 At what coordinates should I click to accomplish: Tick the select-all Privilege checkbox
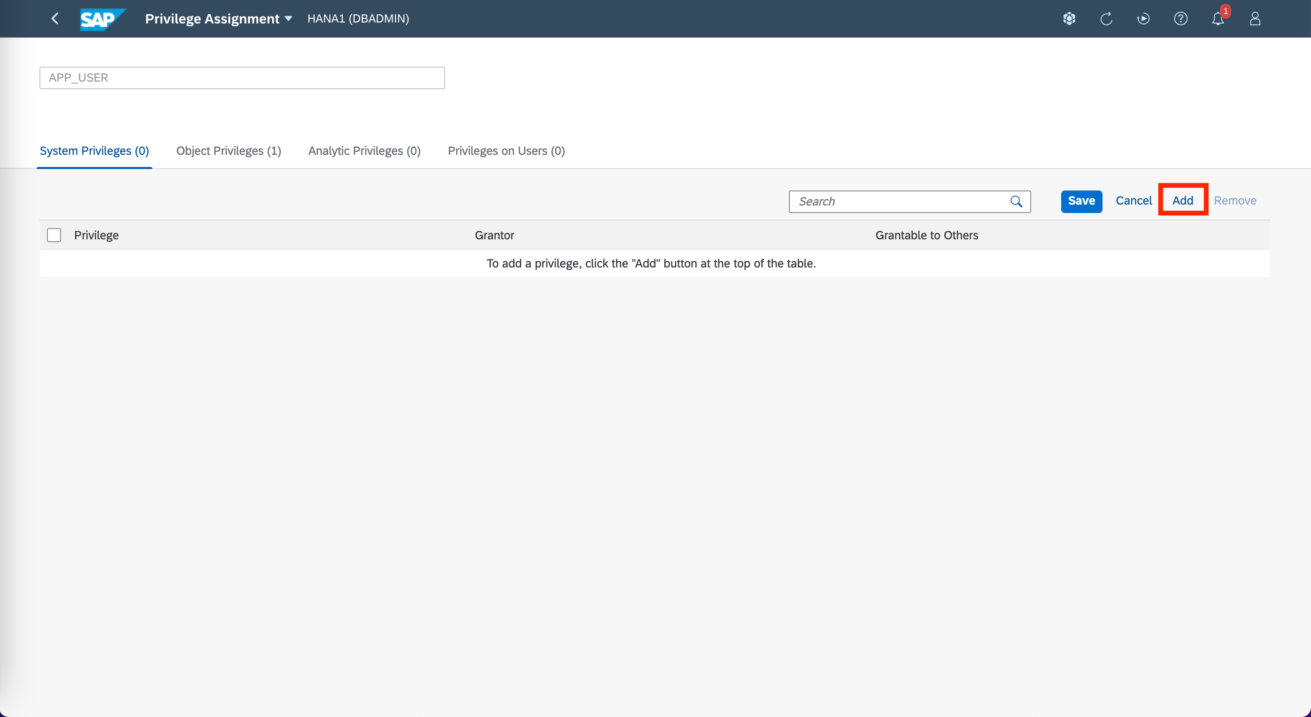[x=54, y=235]
